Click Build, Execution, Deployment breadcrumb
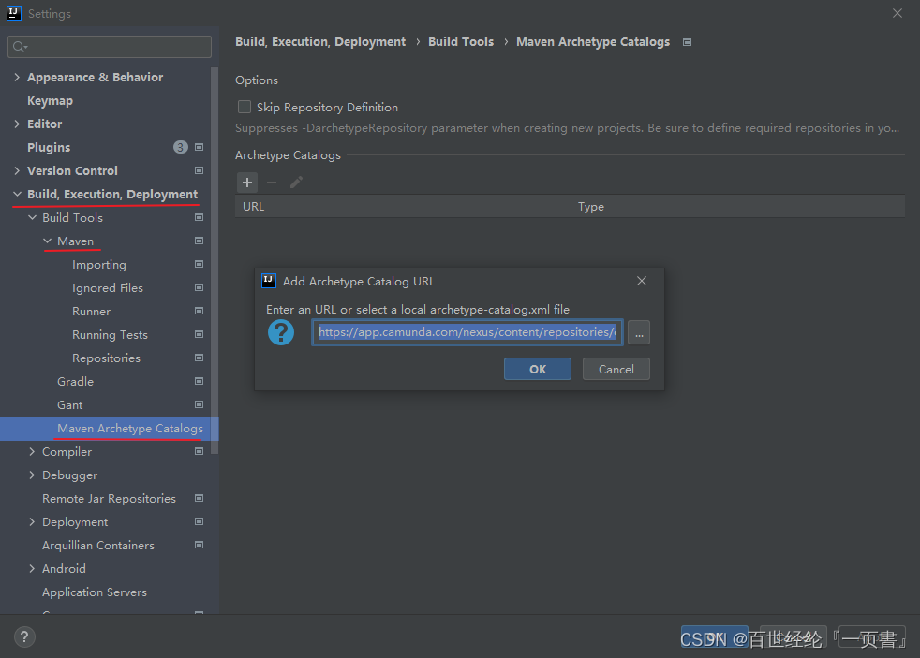 click(320, 41)
